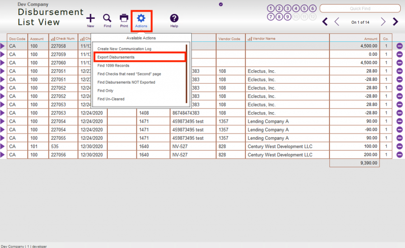The height and width of the screenshot is (248, 405).
Task: Remove the Century West 200.00 row via minus
Action: pyautogui.click(x=399, y=155)
